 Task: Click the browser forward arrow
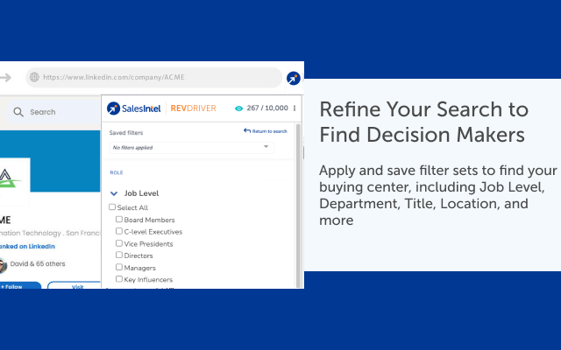[4, 77]
